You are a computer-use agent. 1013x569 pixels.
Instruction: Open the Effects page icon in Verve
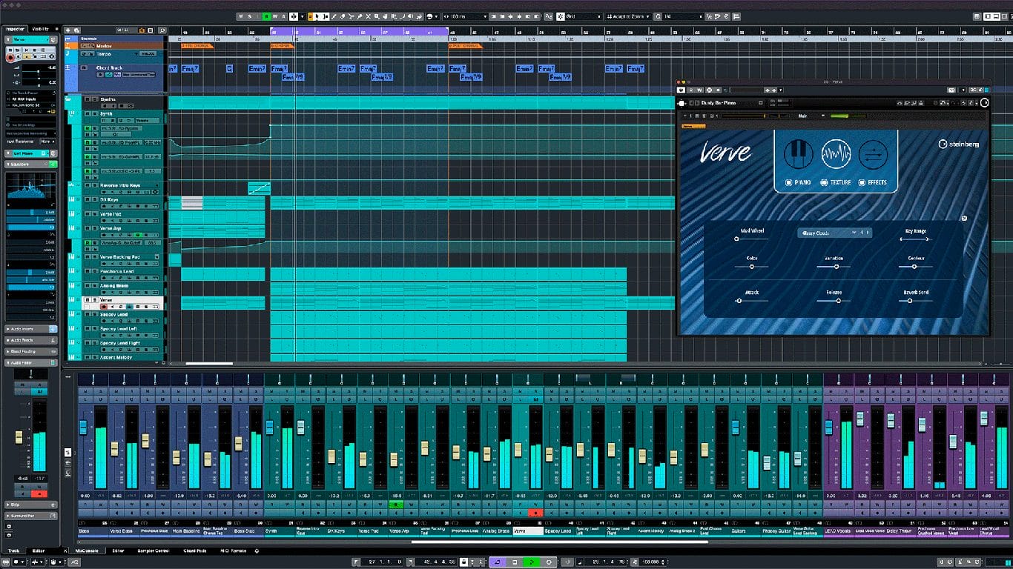873,154
